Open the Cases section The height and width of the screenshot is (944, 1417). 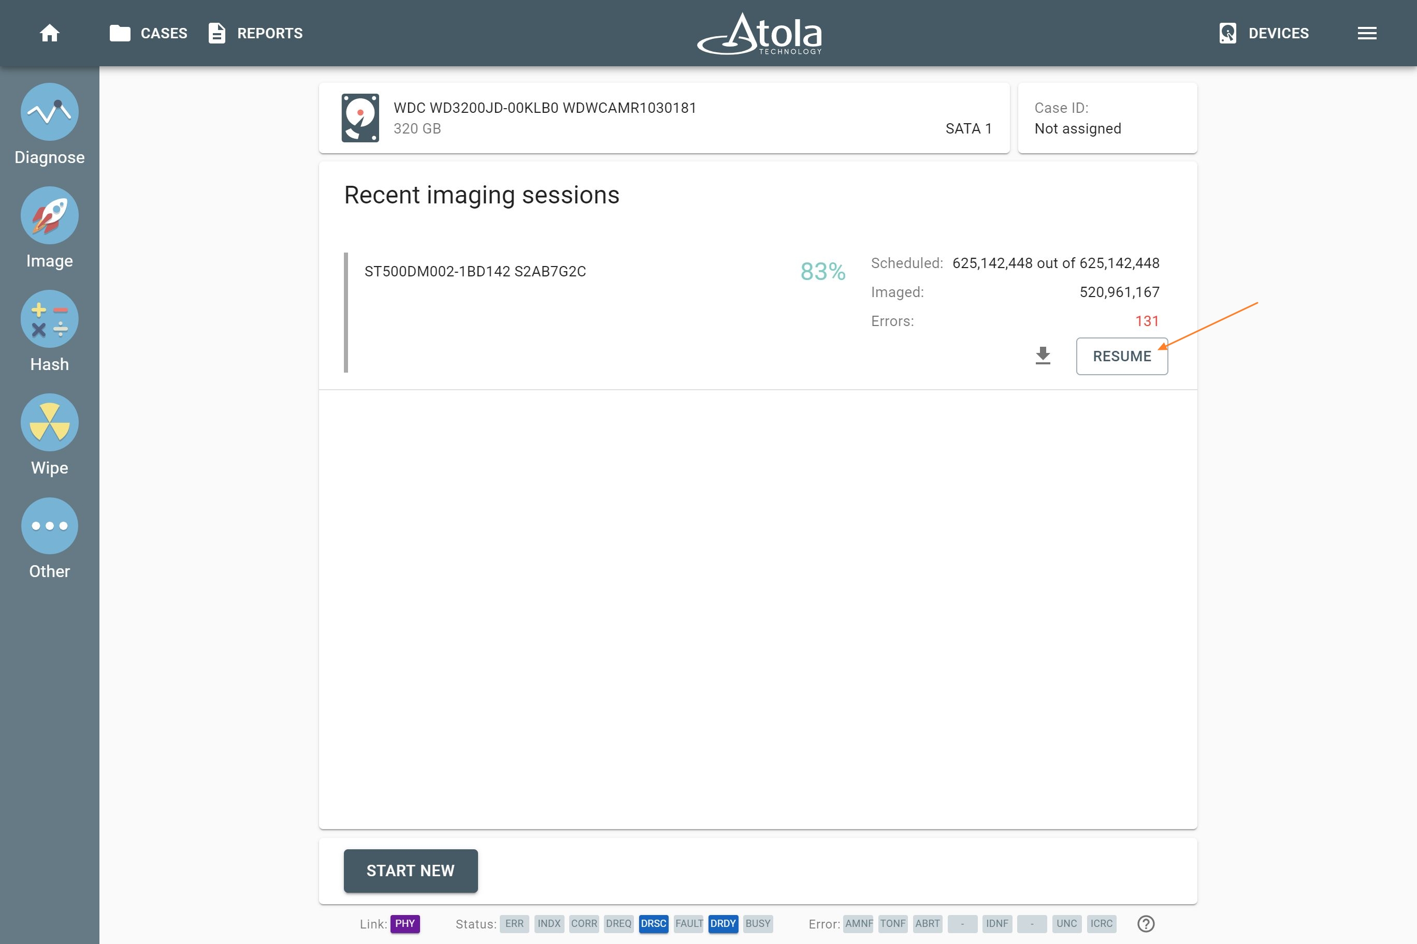(148, 33)
